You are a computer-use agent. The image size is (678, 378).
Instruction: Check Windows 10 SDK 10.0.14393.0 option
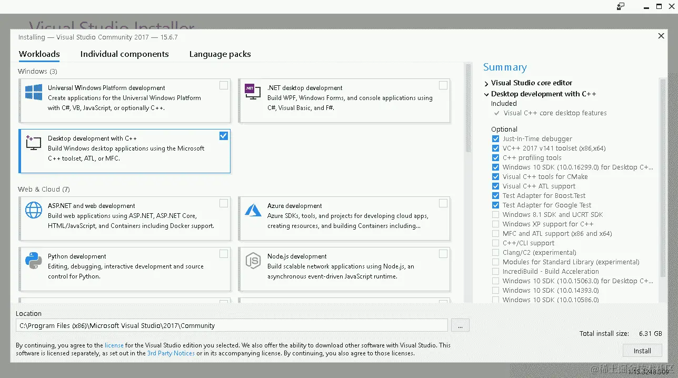495,291
